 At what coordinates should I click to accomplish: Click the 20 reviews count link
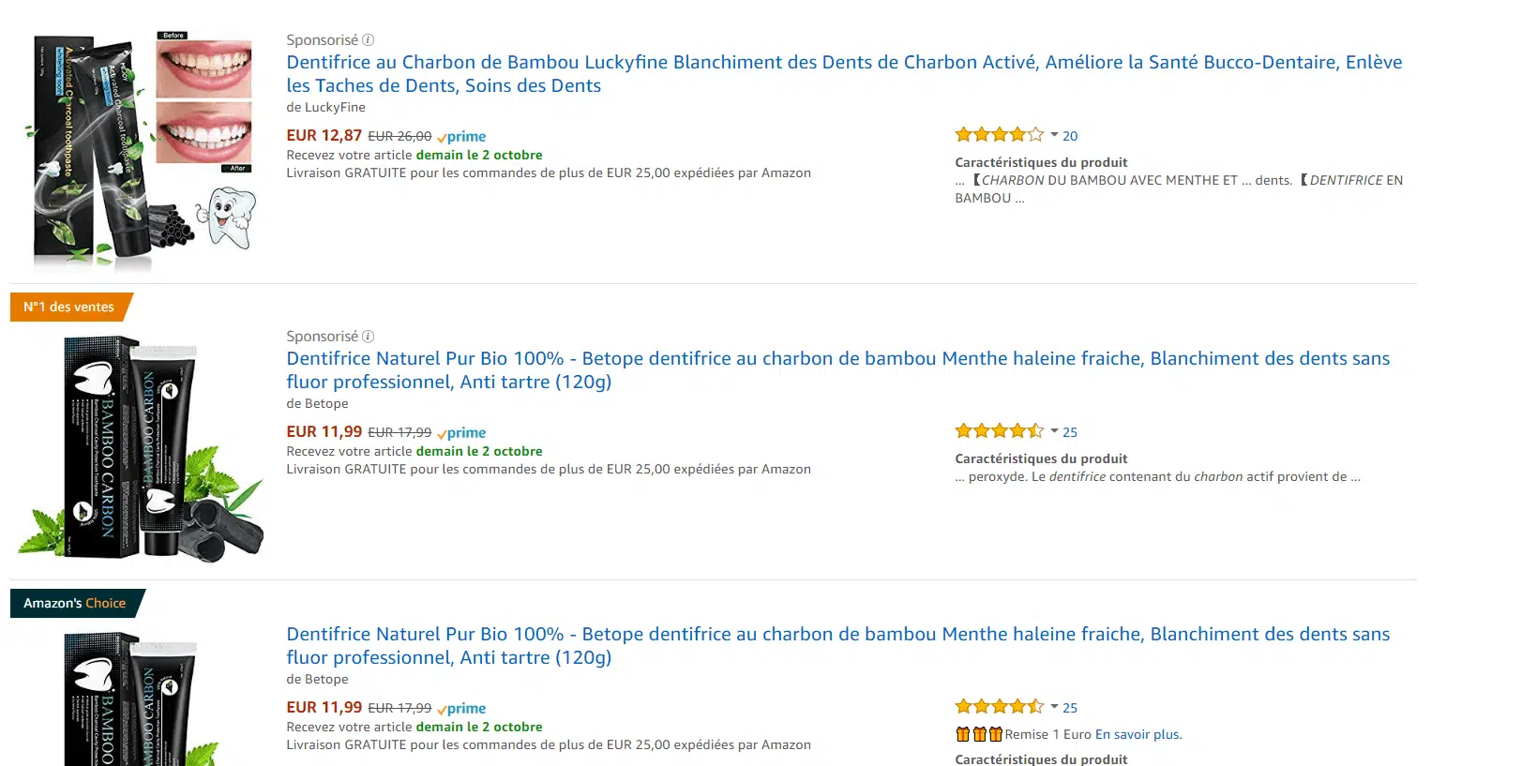1070,135
